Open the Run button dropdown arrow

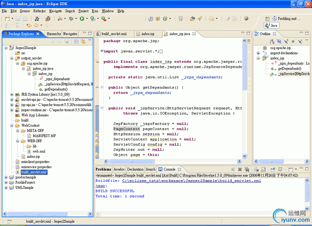click(87, 19)
